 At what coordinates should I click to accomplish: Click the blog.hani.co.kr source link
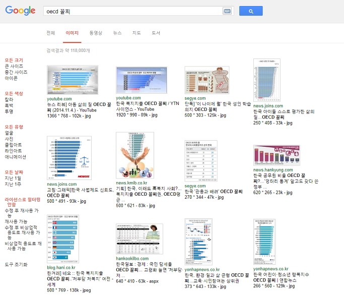tap(61, 268)
